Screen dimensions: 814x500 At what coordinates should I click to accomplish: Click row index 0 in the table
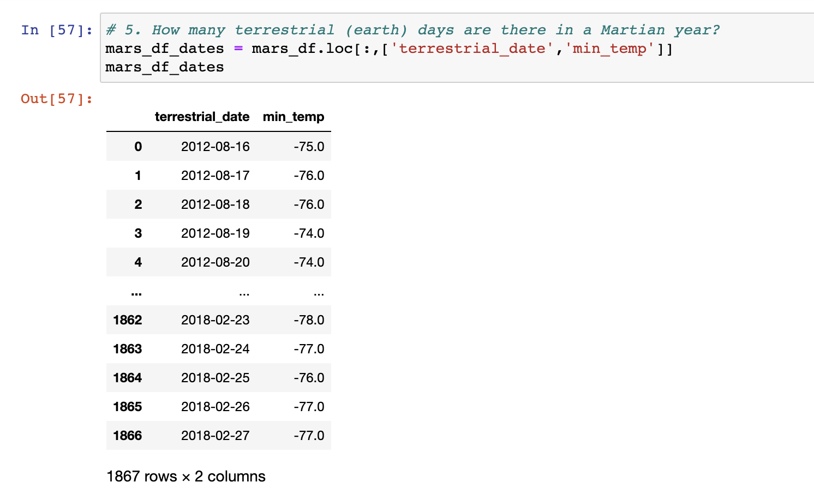pos(137,147)
